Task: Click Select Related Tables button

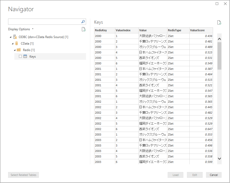Action: click(23, 175)
